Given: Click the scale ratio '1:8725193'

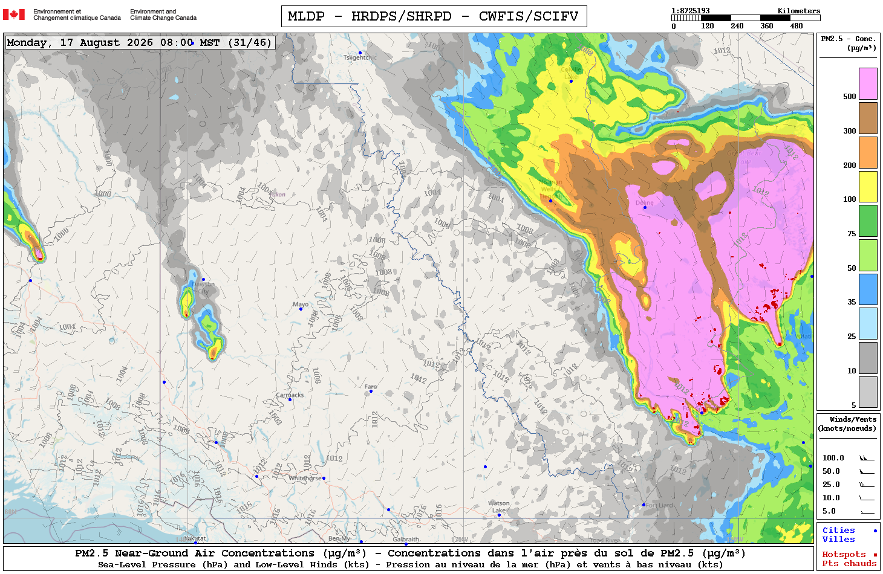Looking at the screenshot, I should click(x=690, y=11).
